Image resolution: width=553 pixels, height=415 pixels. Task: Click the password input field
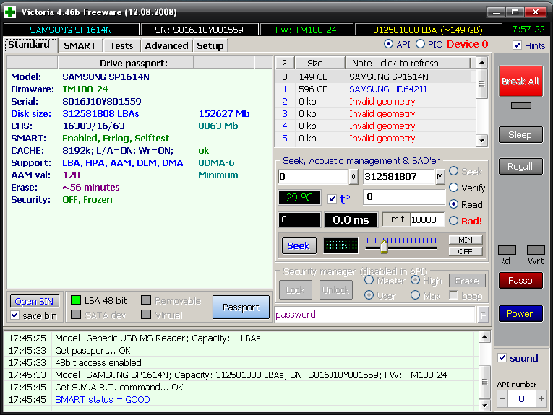375,315
